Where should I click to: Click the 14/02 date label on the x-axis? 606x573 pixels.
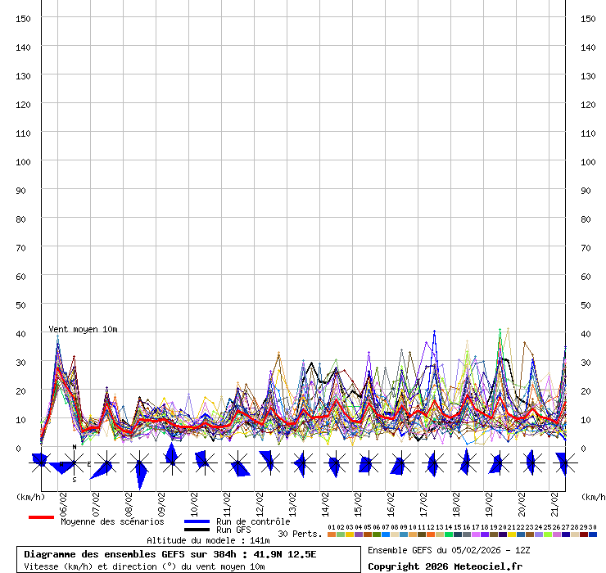[325, 501]
